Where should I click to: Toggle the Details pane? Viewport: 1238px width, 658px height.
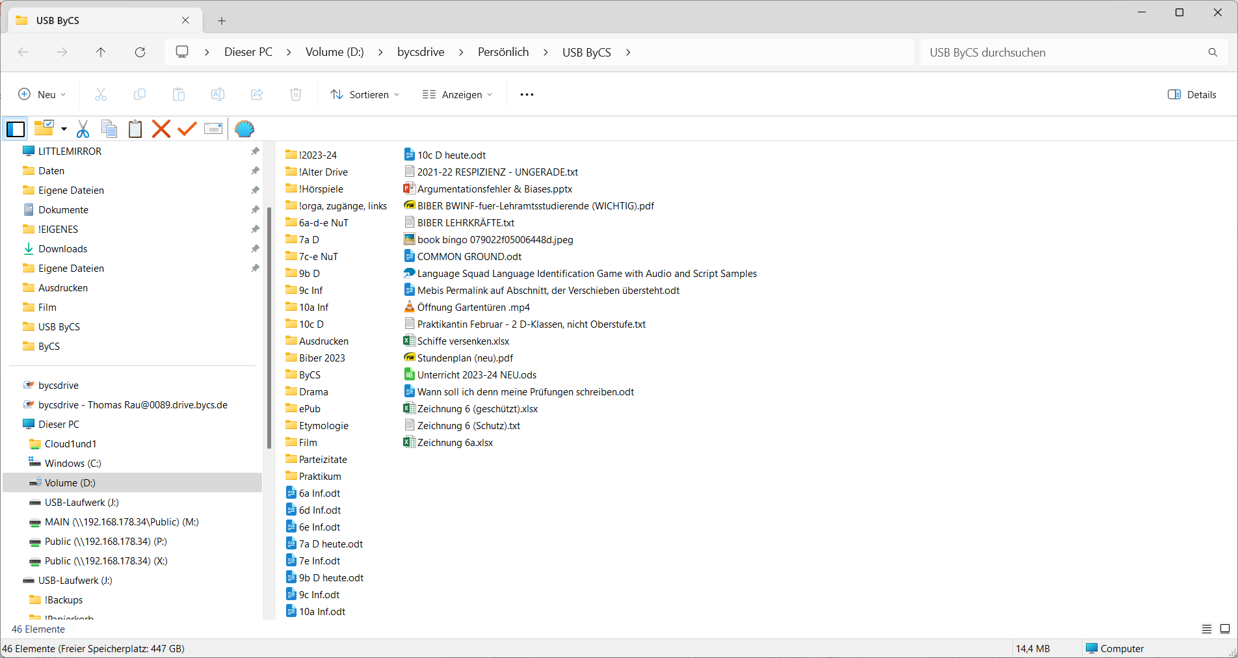1192,94
